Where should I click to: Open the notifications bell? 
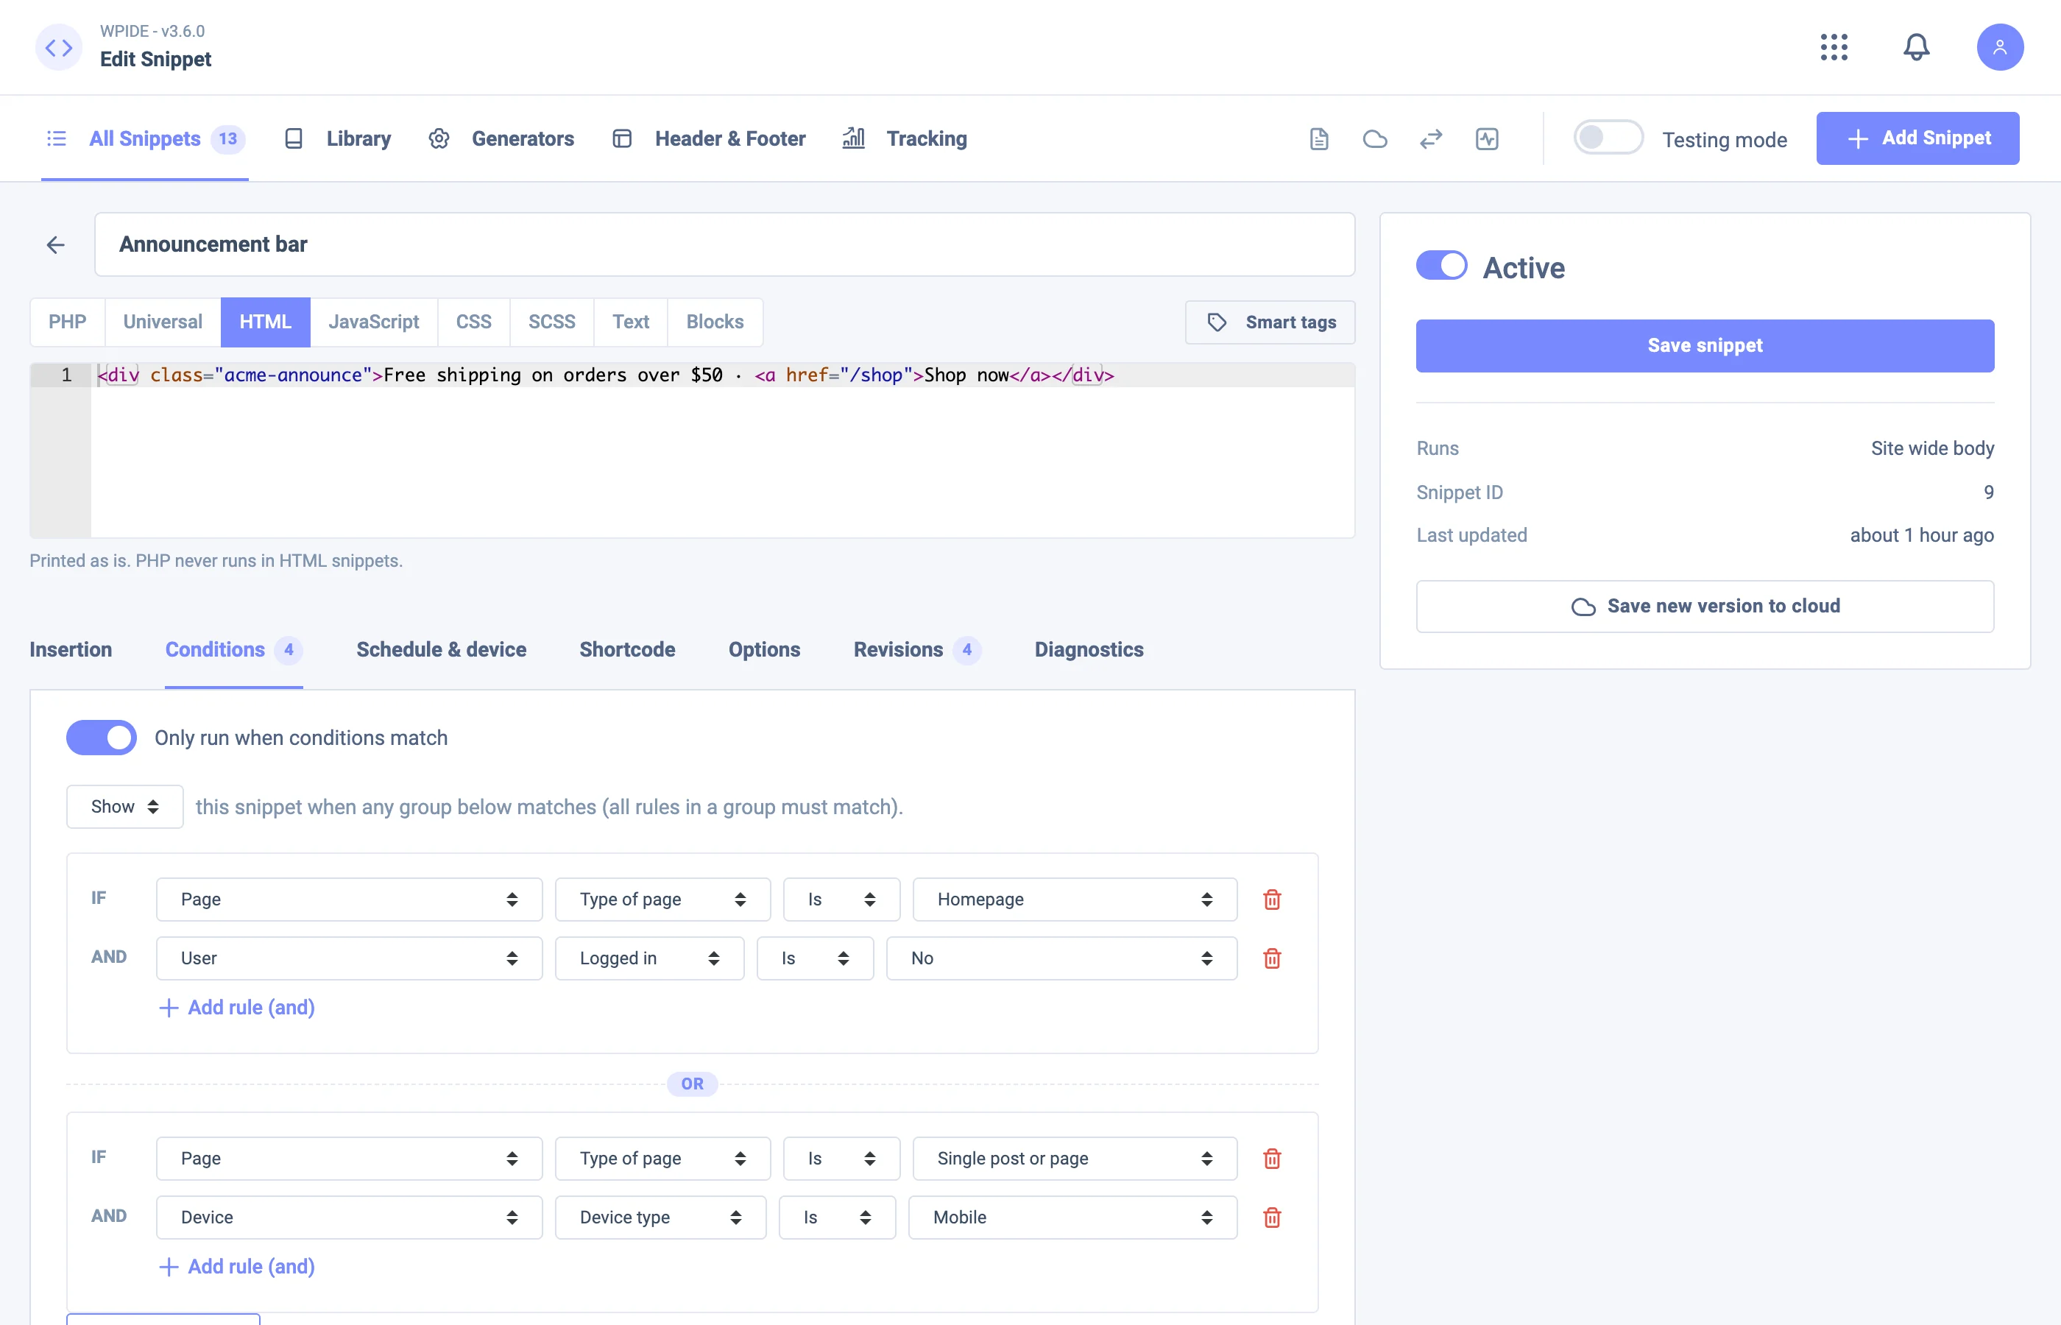(x=1916, y=47)
